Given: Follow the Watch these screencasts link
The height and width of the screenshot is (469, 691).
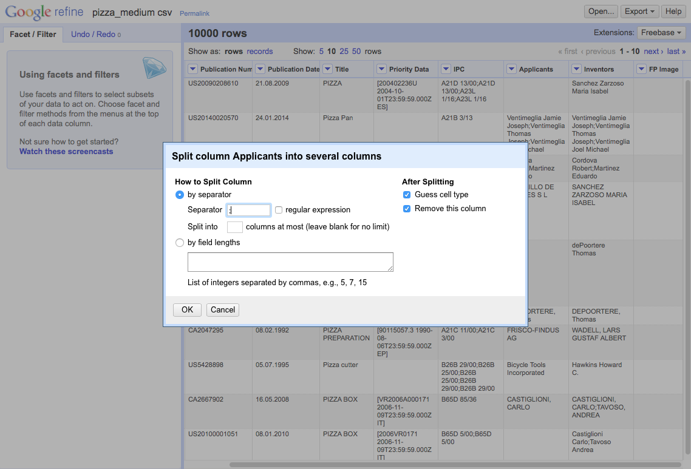Looking at the screenshot, I should pos(66,152).
